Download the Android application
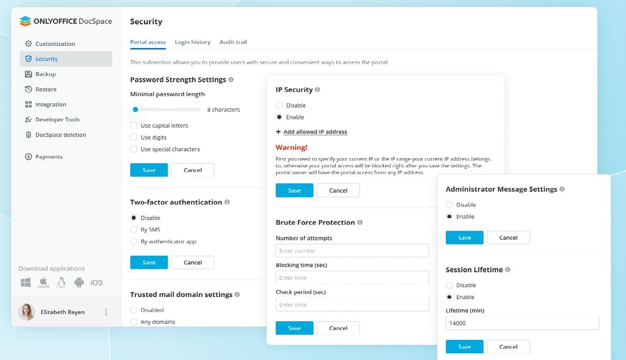This screenshot has width=626, height=360. 79,283
